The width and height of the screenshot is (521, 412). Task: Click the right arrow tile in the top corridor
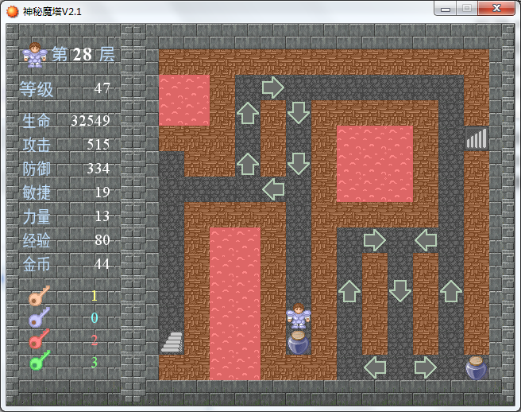coord(272,87)
